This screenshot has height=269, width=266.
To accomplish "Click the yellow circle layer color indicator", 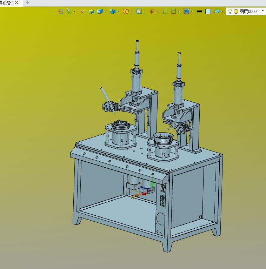I will [236, 12].
